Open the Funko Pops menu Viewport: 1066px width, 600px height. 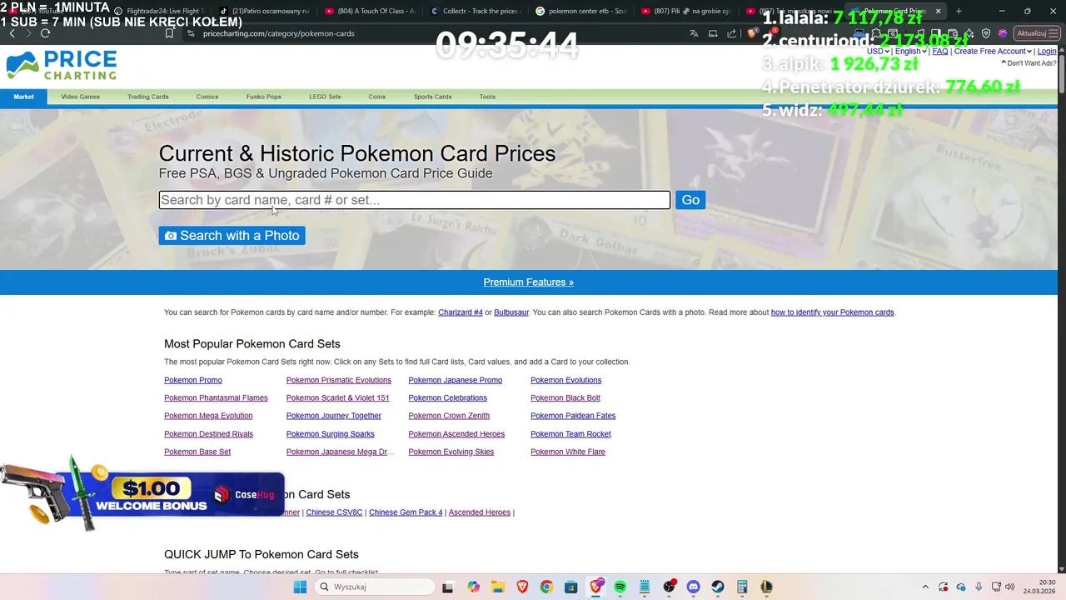coord(263,97)
